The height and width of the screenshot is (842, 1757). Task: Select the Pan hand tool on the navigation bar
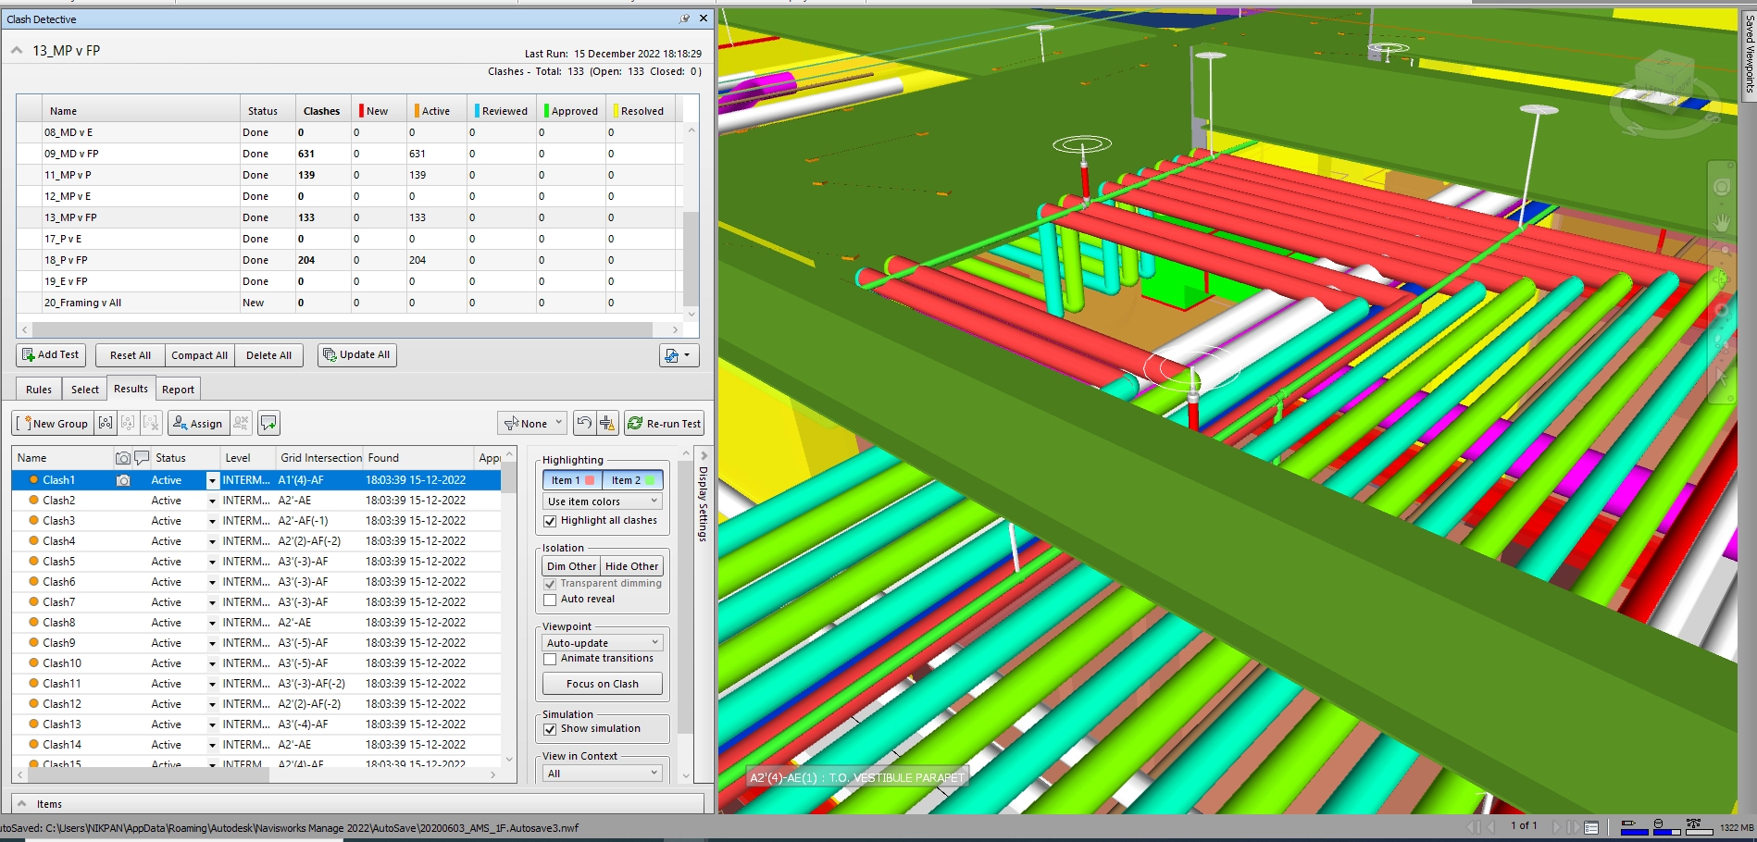click(x=1722, y=222)
